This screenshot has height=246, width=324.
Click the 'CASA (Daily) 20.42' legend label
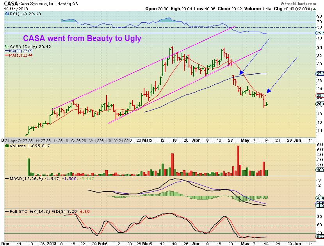pyautogui.click(x=30, y=47)
